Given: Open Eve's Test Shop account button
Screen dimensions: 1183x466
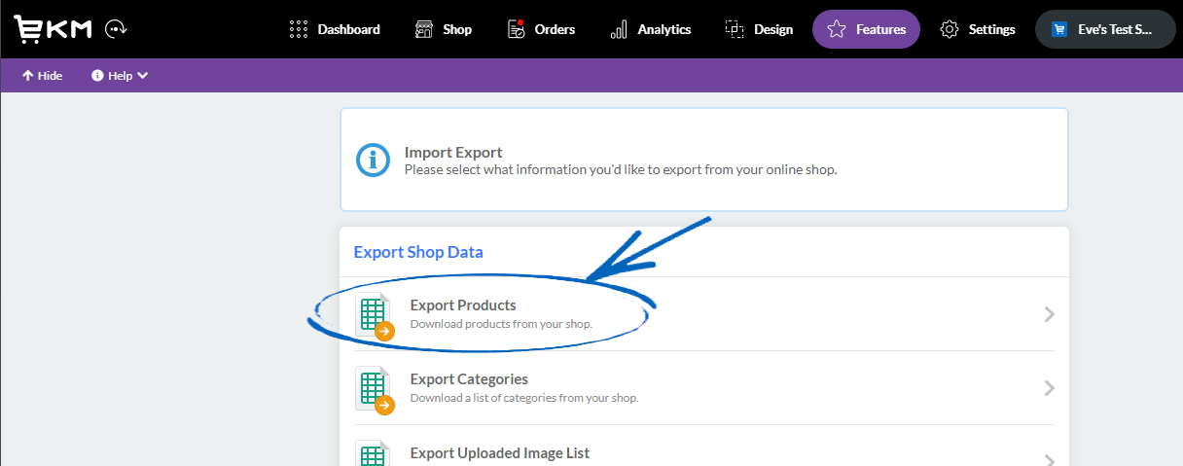Looking at the screenshot, I should pos(1105,29).
